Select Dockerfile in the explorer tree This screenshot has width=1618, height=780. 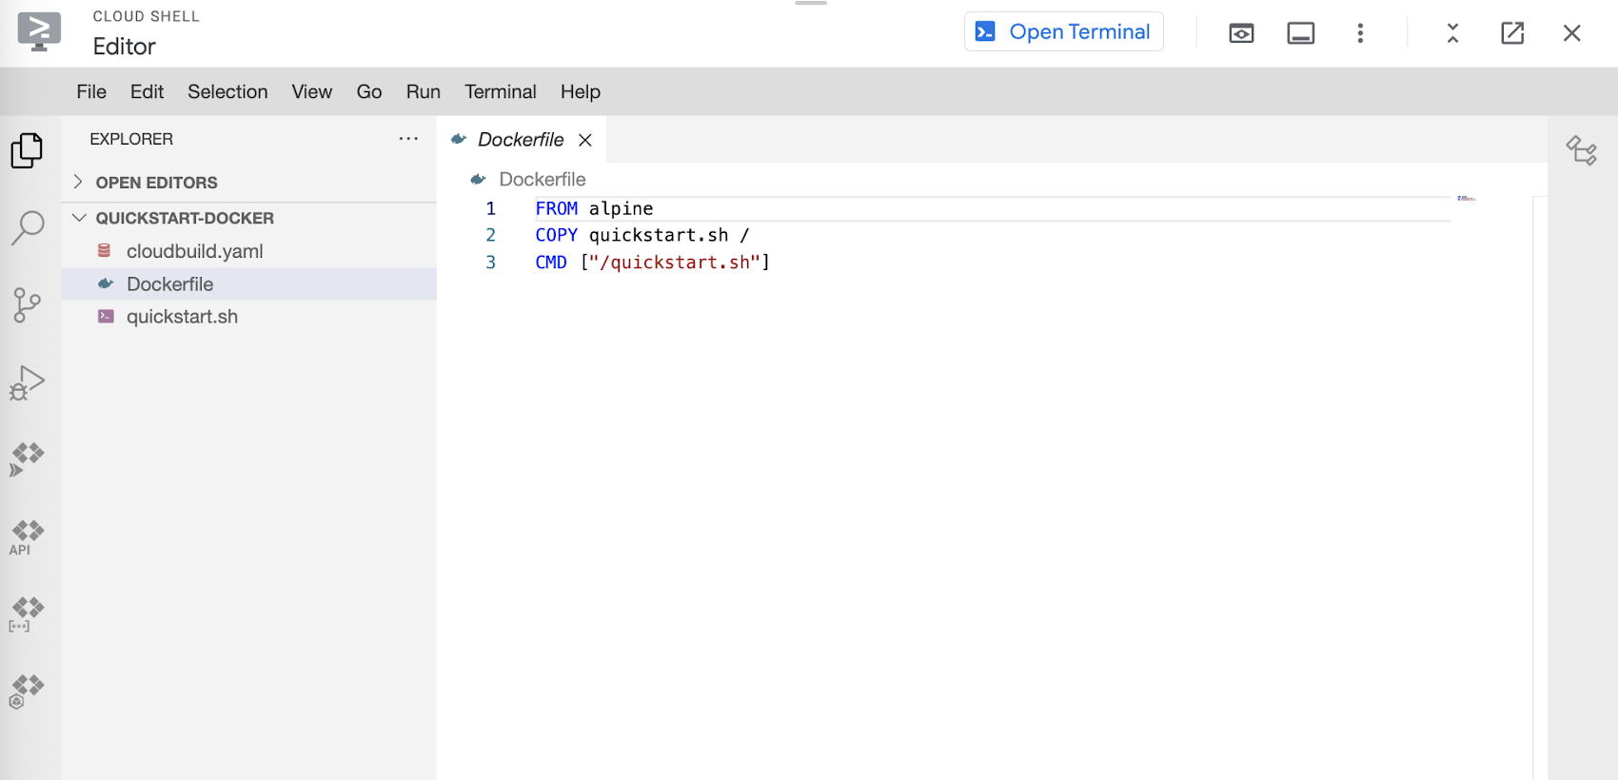pos(248,283)
